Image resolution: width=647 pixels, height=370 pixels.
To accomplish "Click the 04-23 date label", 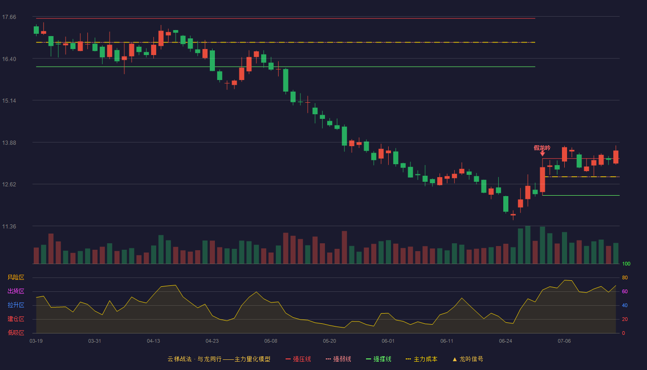I will (212, 341).
